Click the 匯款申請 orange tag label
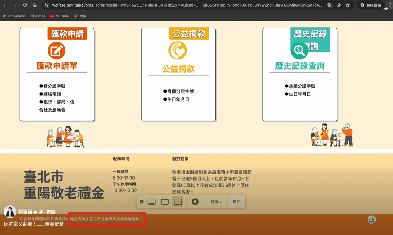The image size is (393, 235). [67, 34]
